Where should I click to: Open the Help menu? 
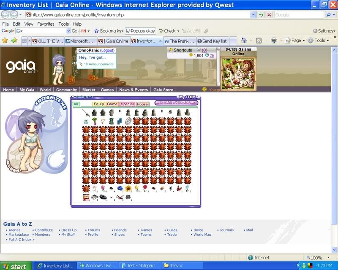pos(77,24)
